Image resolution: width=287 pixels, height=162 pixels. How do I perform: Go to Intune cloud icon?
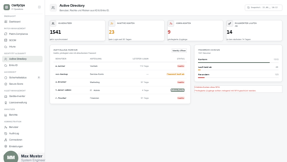[x=6, y=47]
